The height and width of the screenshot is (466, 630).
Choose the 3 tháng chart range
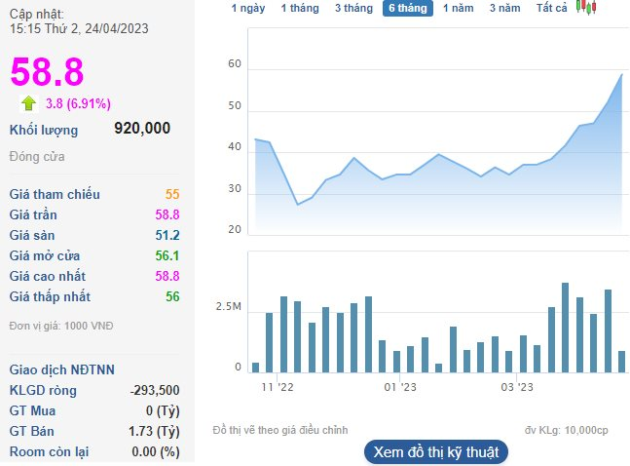point(353,8)
